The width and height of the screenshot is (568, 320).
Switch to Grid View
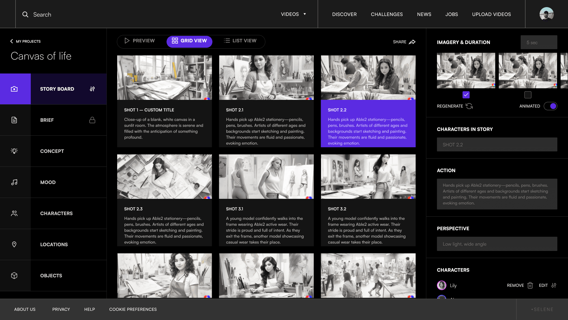[189, 41]
